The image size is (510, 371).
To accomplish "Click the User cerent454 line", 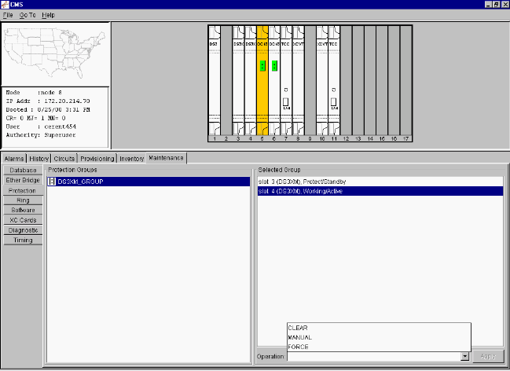I will 41,127.
